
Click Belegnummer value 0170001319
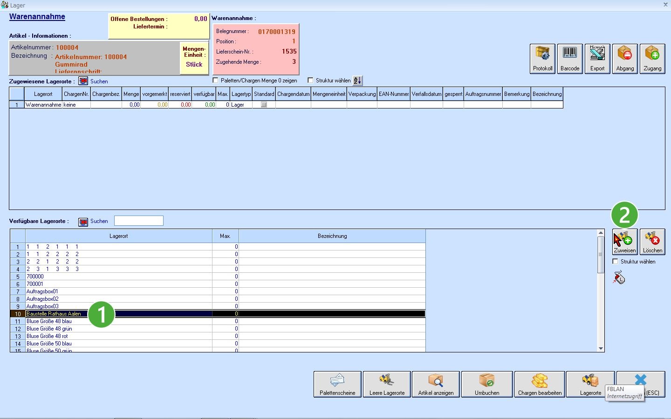(x=277, y=32)
